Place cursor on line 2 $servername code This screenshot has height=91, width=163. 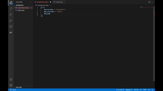55,10
